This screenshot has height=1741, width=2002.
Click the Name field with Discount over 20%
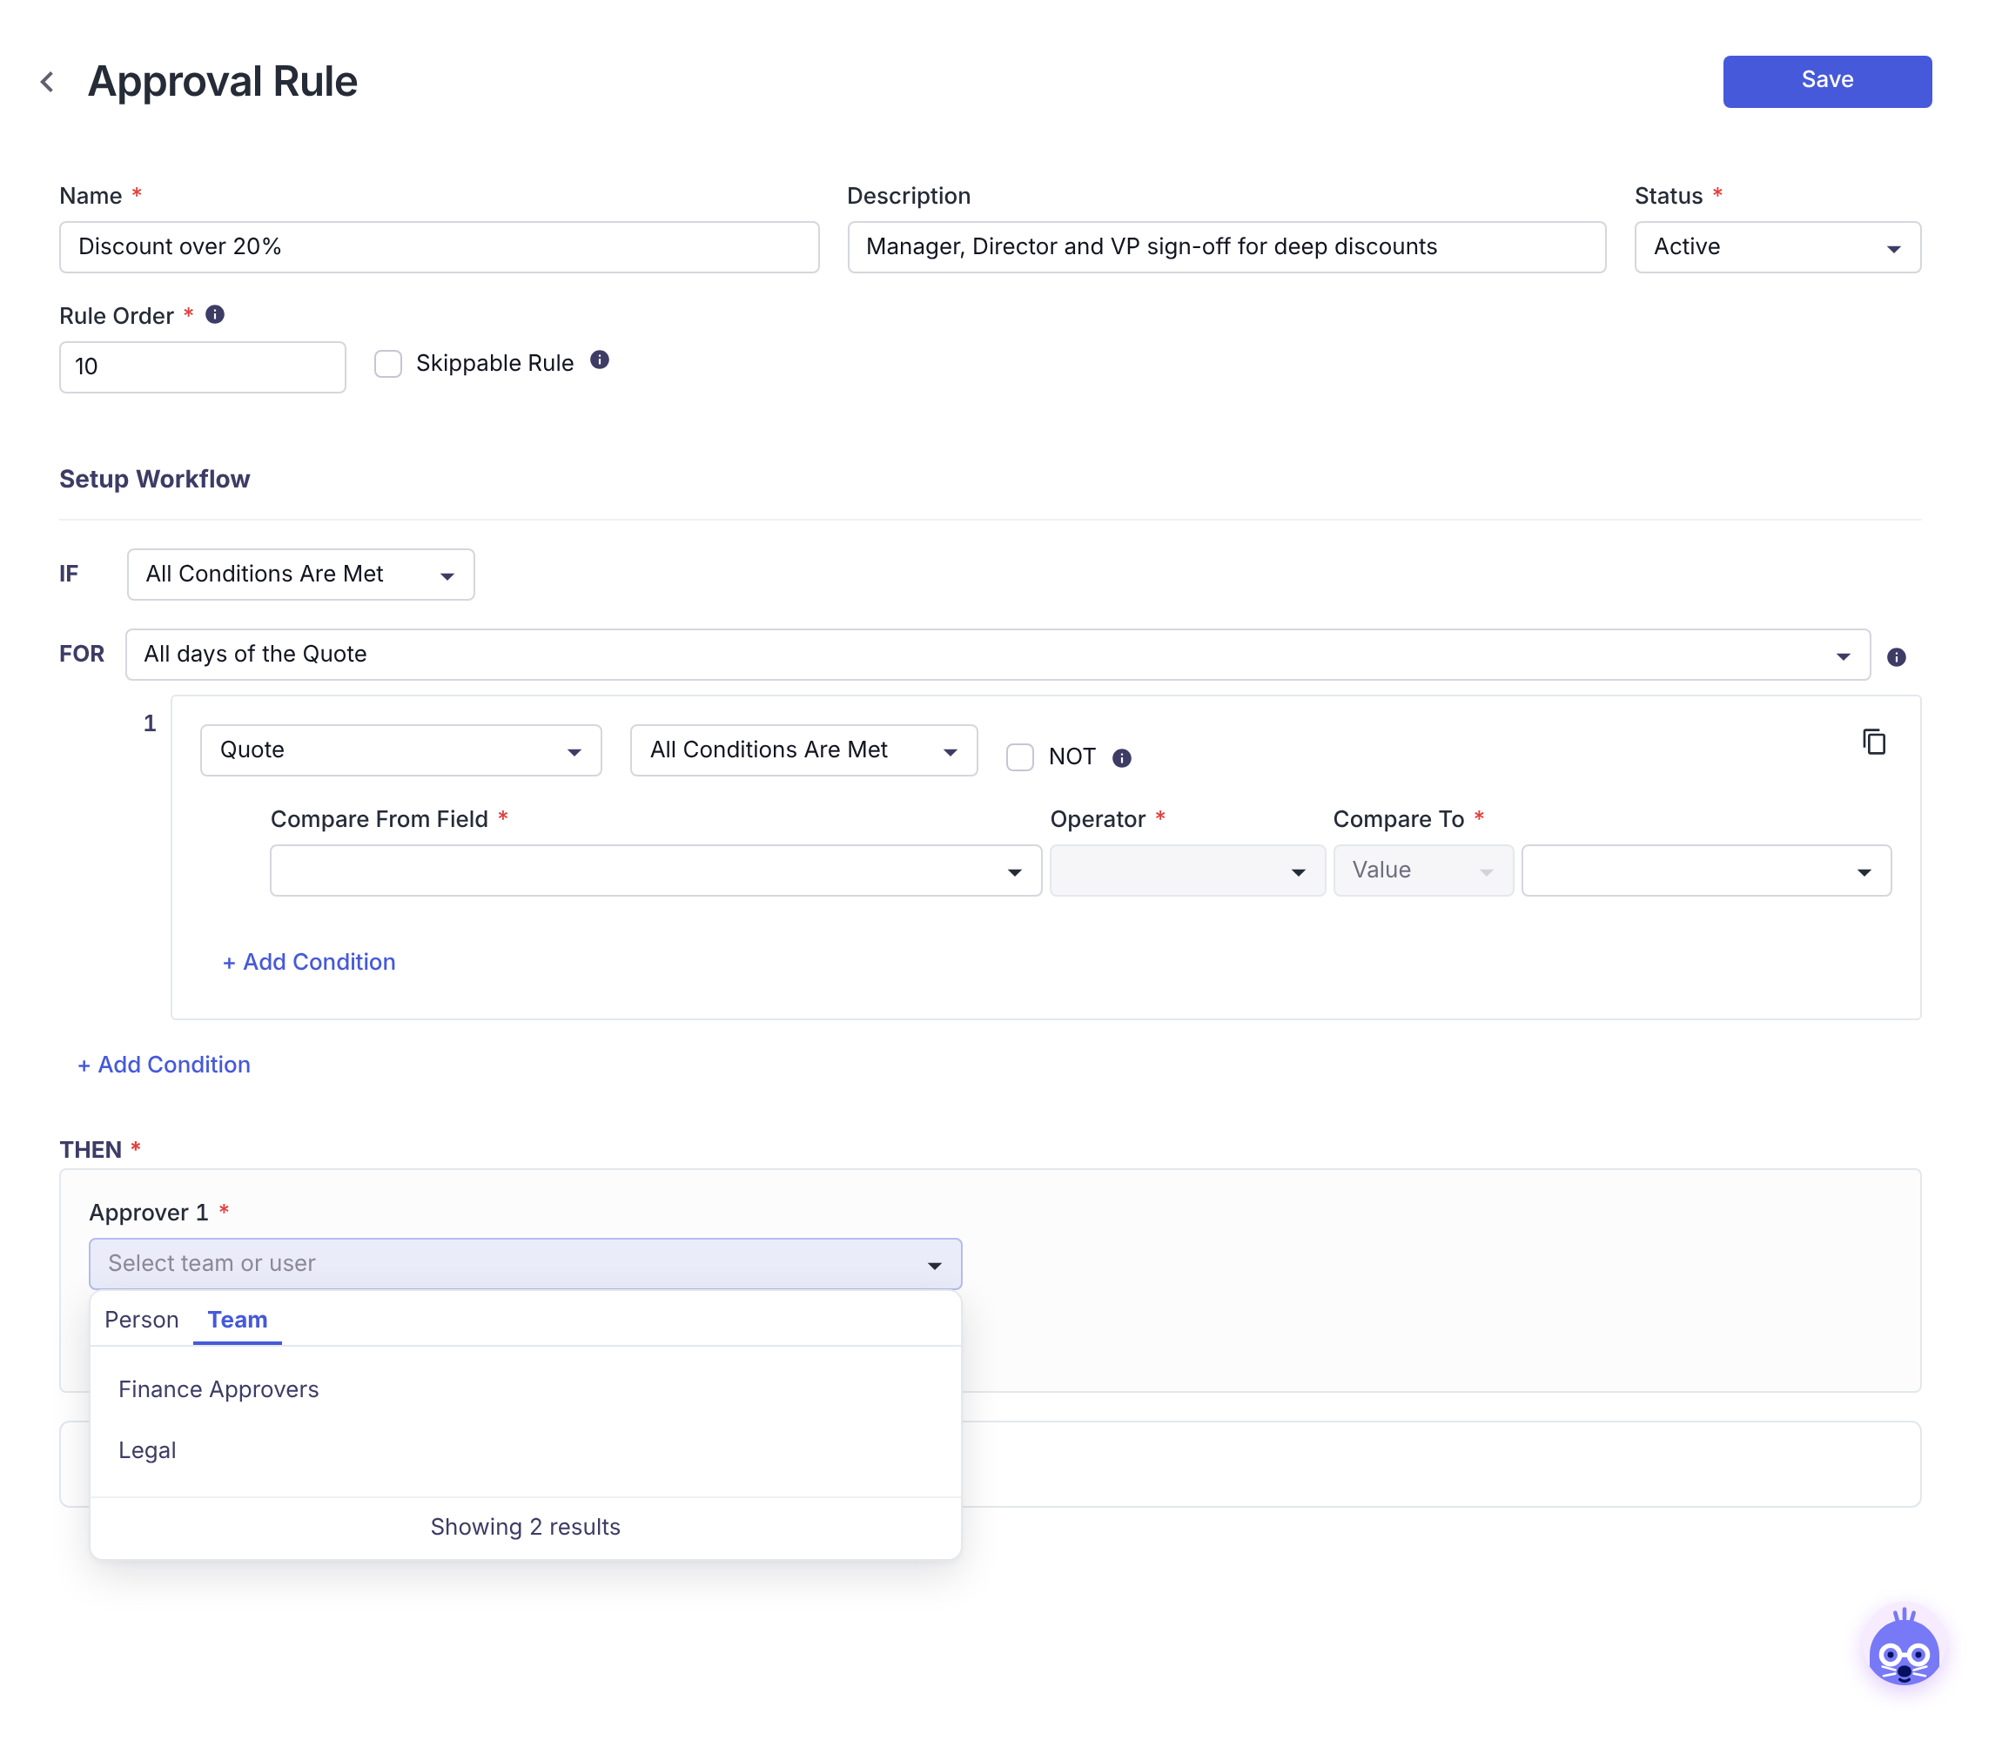tap(439, 248)
